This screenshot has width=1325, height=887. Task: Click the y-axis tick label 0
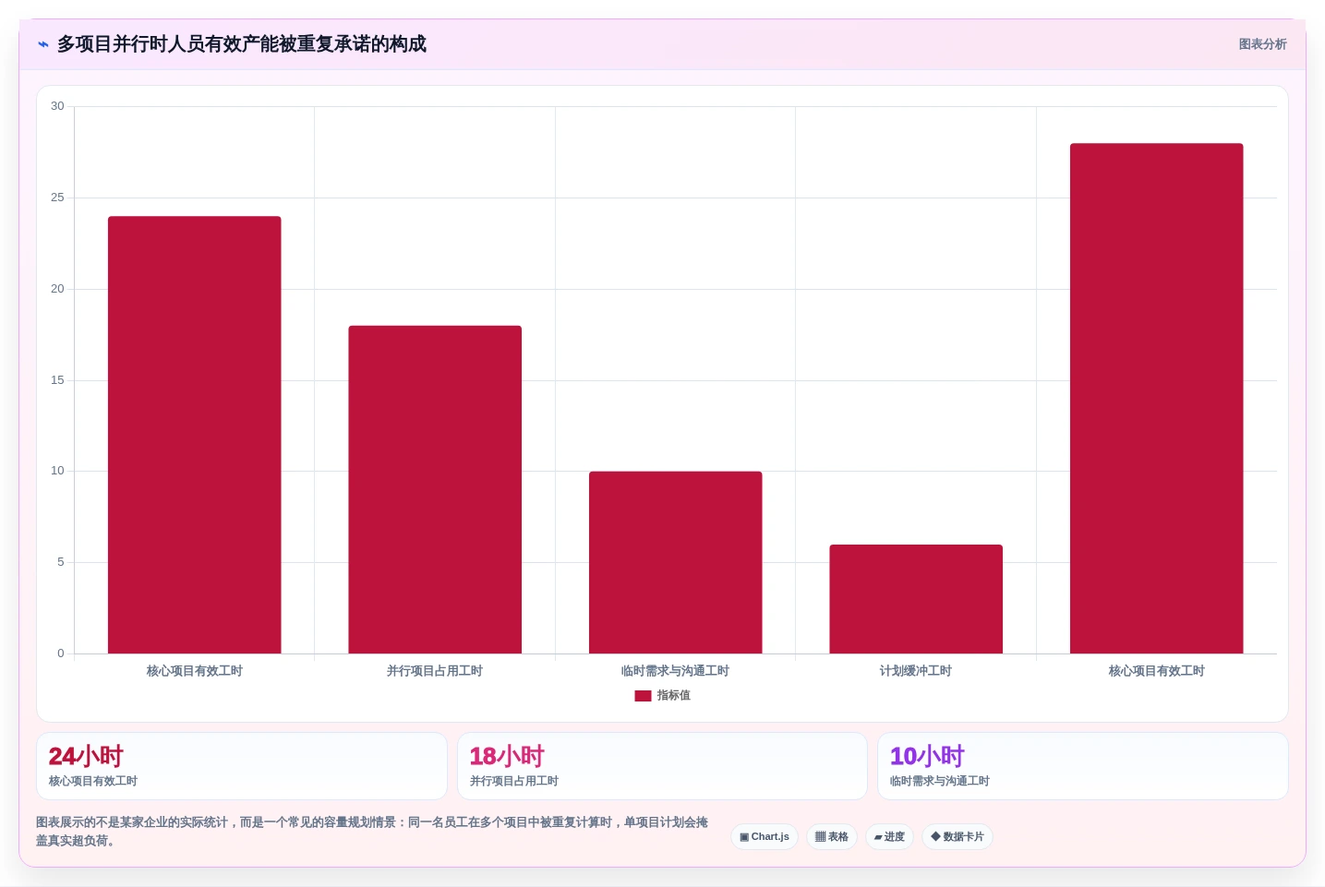click(61, 653)
